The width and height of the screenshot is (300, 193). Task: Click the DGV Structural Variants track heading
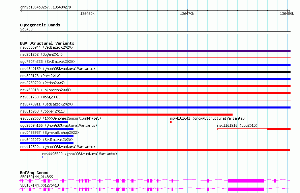47,43
